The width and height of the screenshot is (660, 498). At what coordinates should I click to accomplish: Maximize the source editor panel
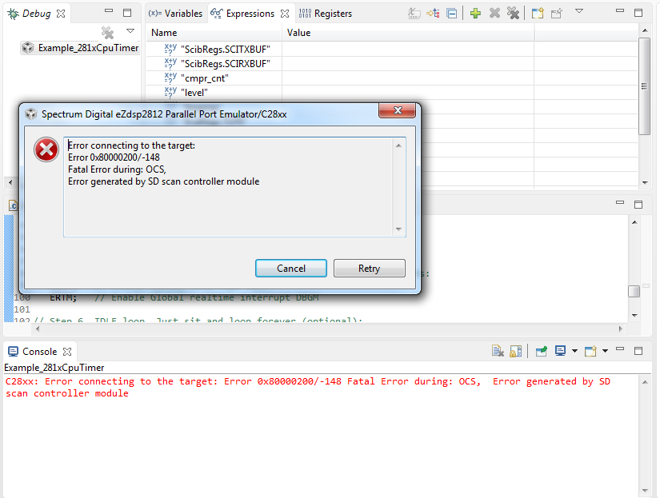coord(638,205)
